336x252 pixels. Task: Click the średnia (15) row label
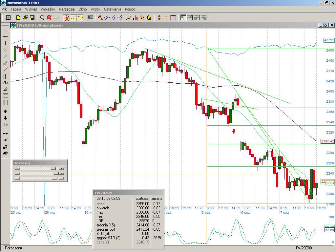106,225
